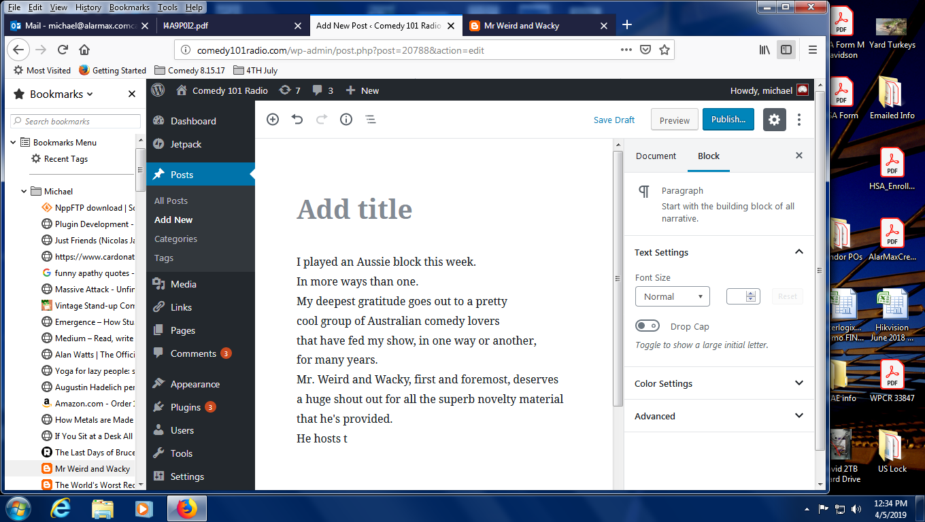Click the Save Draft link
The height and width of the screenshot is (522, 925).
(613, 120)
